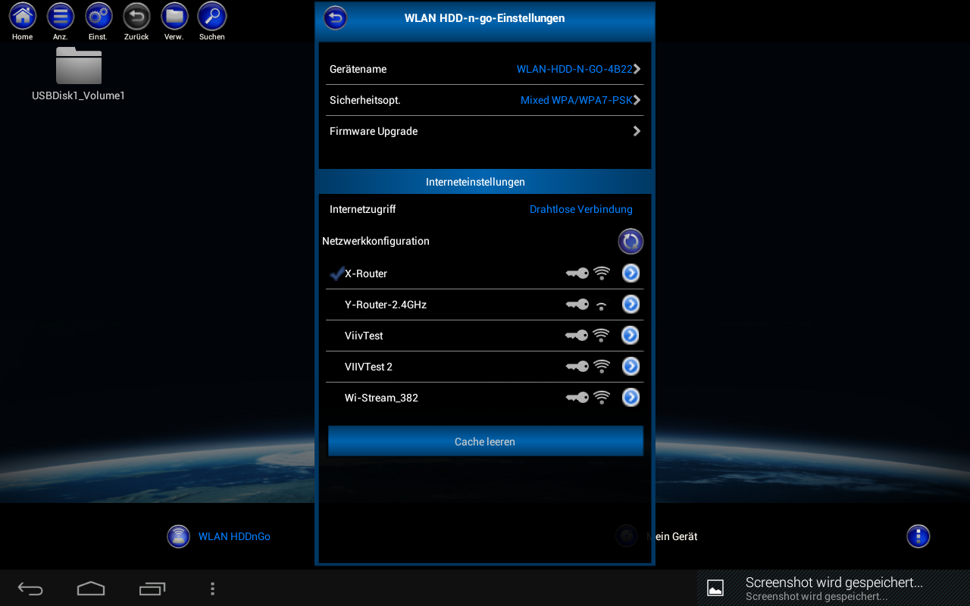
Task: Select the Gerätename row label
Action: (x=358, y=69)
